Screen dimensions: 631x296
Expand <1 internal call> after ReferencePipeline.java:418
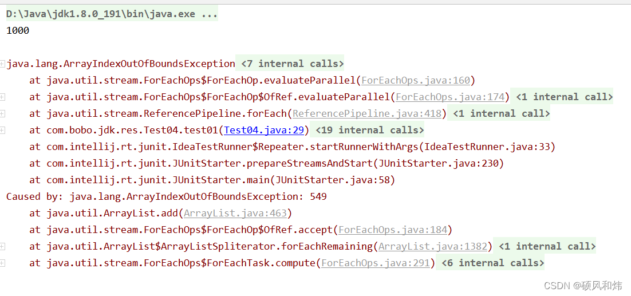click(x=501, y=114)
